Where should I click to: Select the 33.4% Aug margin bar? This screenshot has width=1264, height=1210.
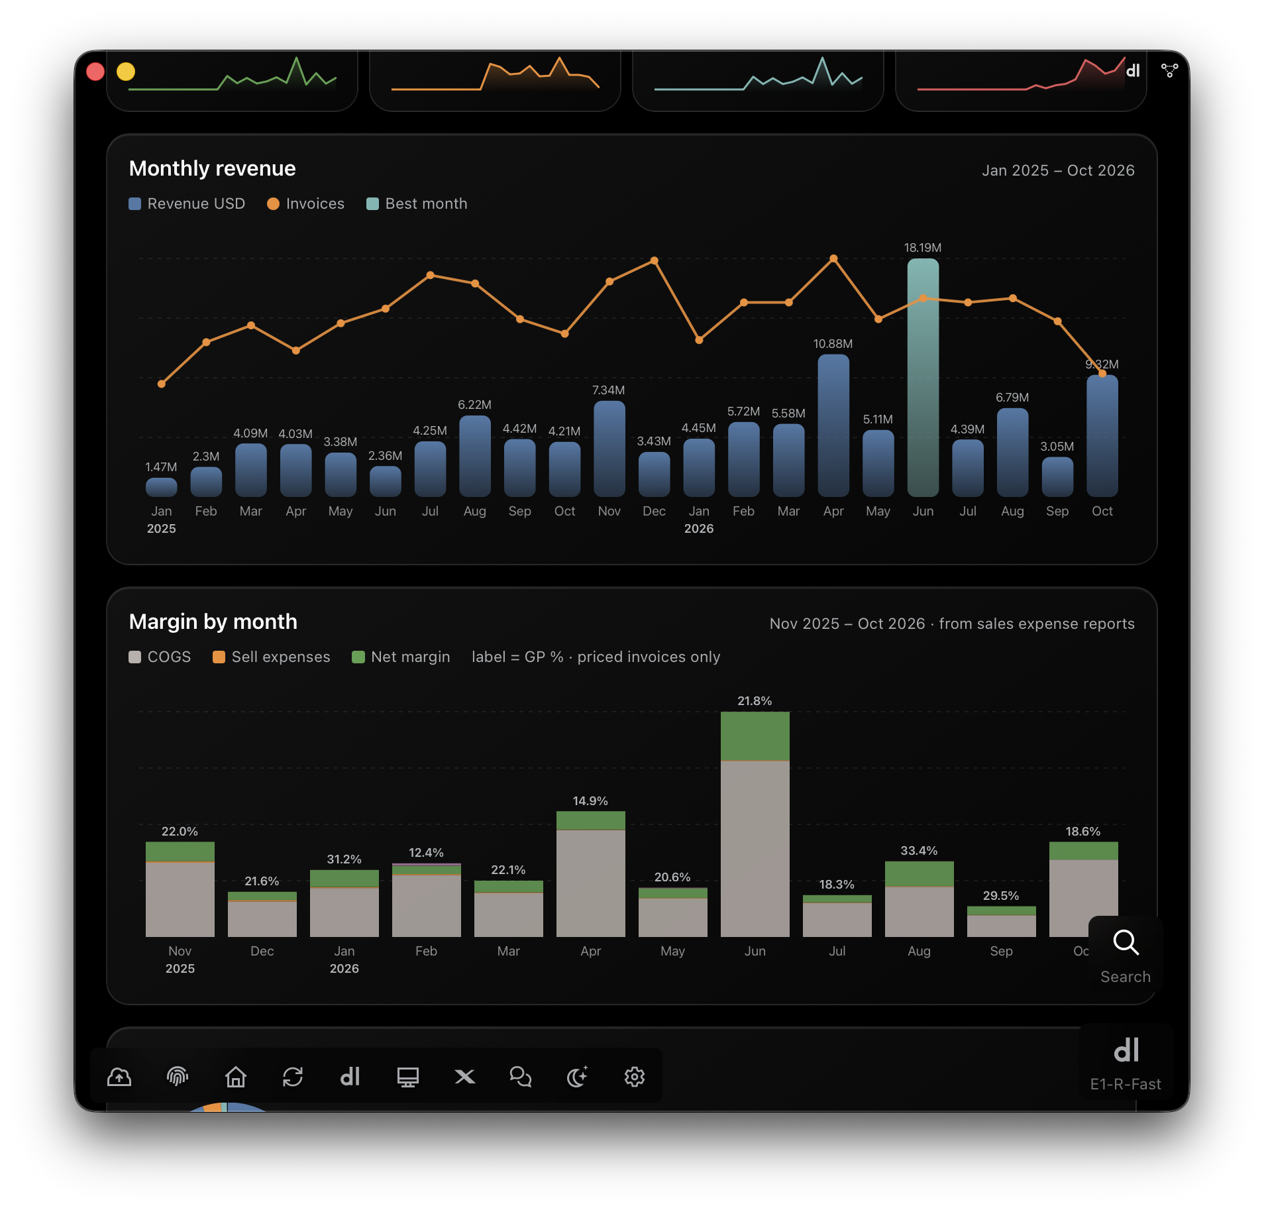coord(919,899)
